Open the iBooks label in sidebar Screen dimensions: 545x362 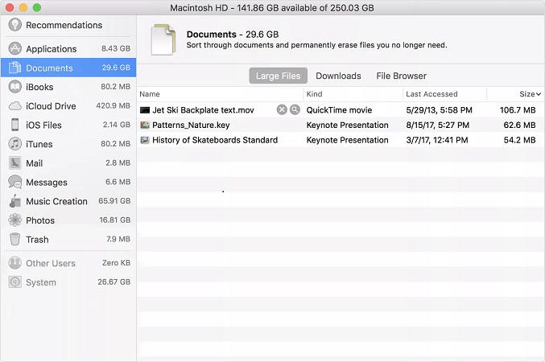click(x=39, y=87)
